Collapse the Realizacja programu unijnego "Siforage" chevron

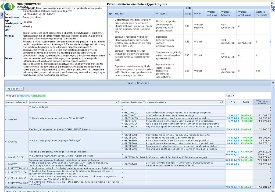(30, 140)
